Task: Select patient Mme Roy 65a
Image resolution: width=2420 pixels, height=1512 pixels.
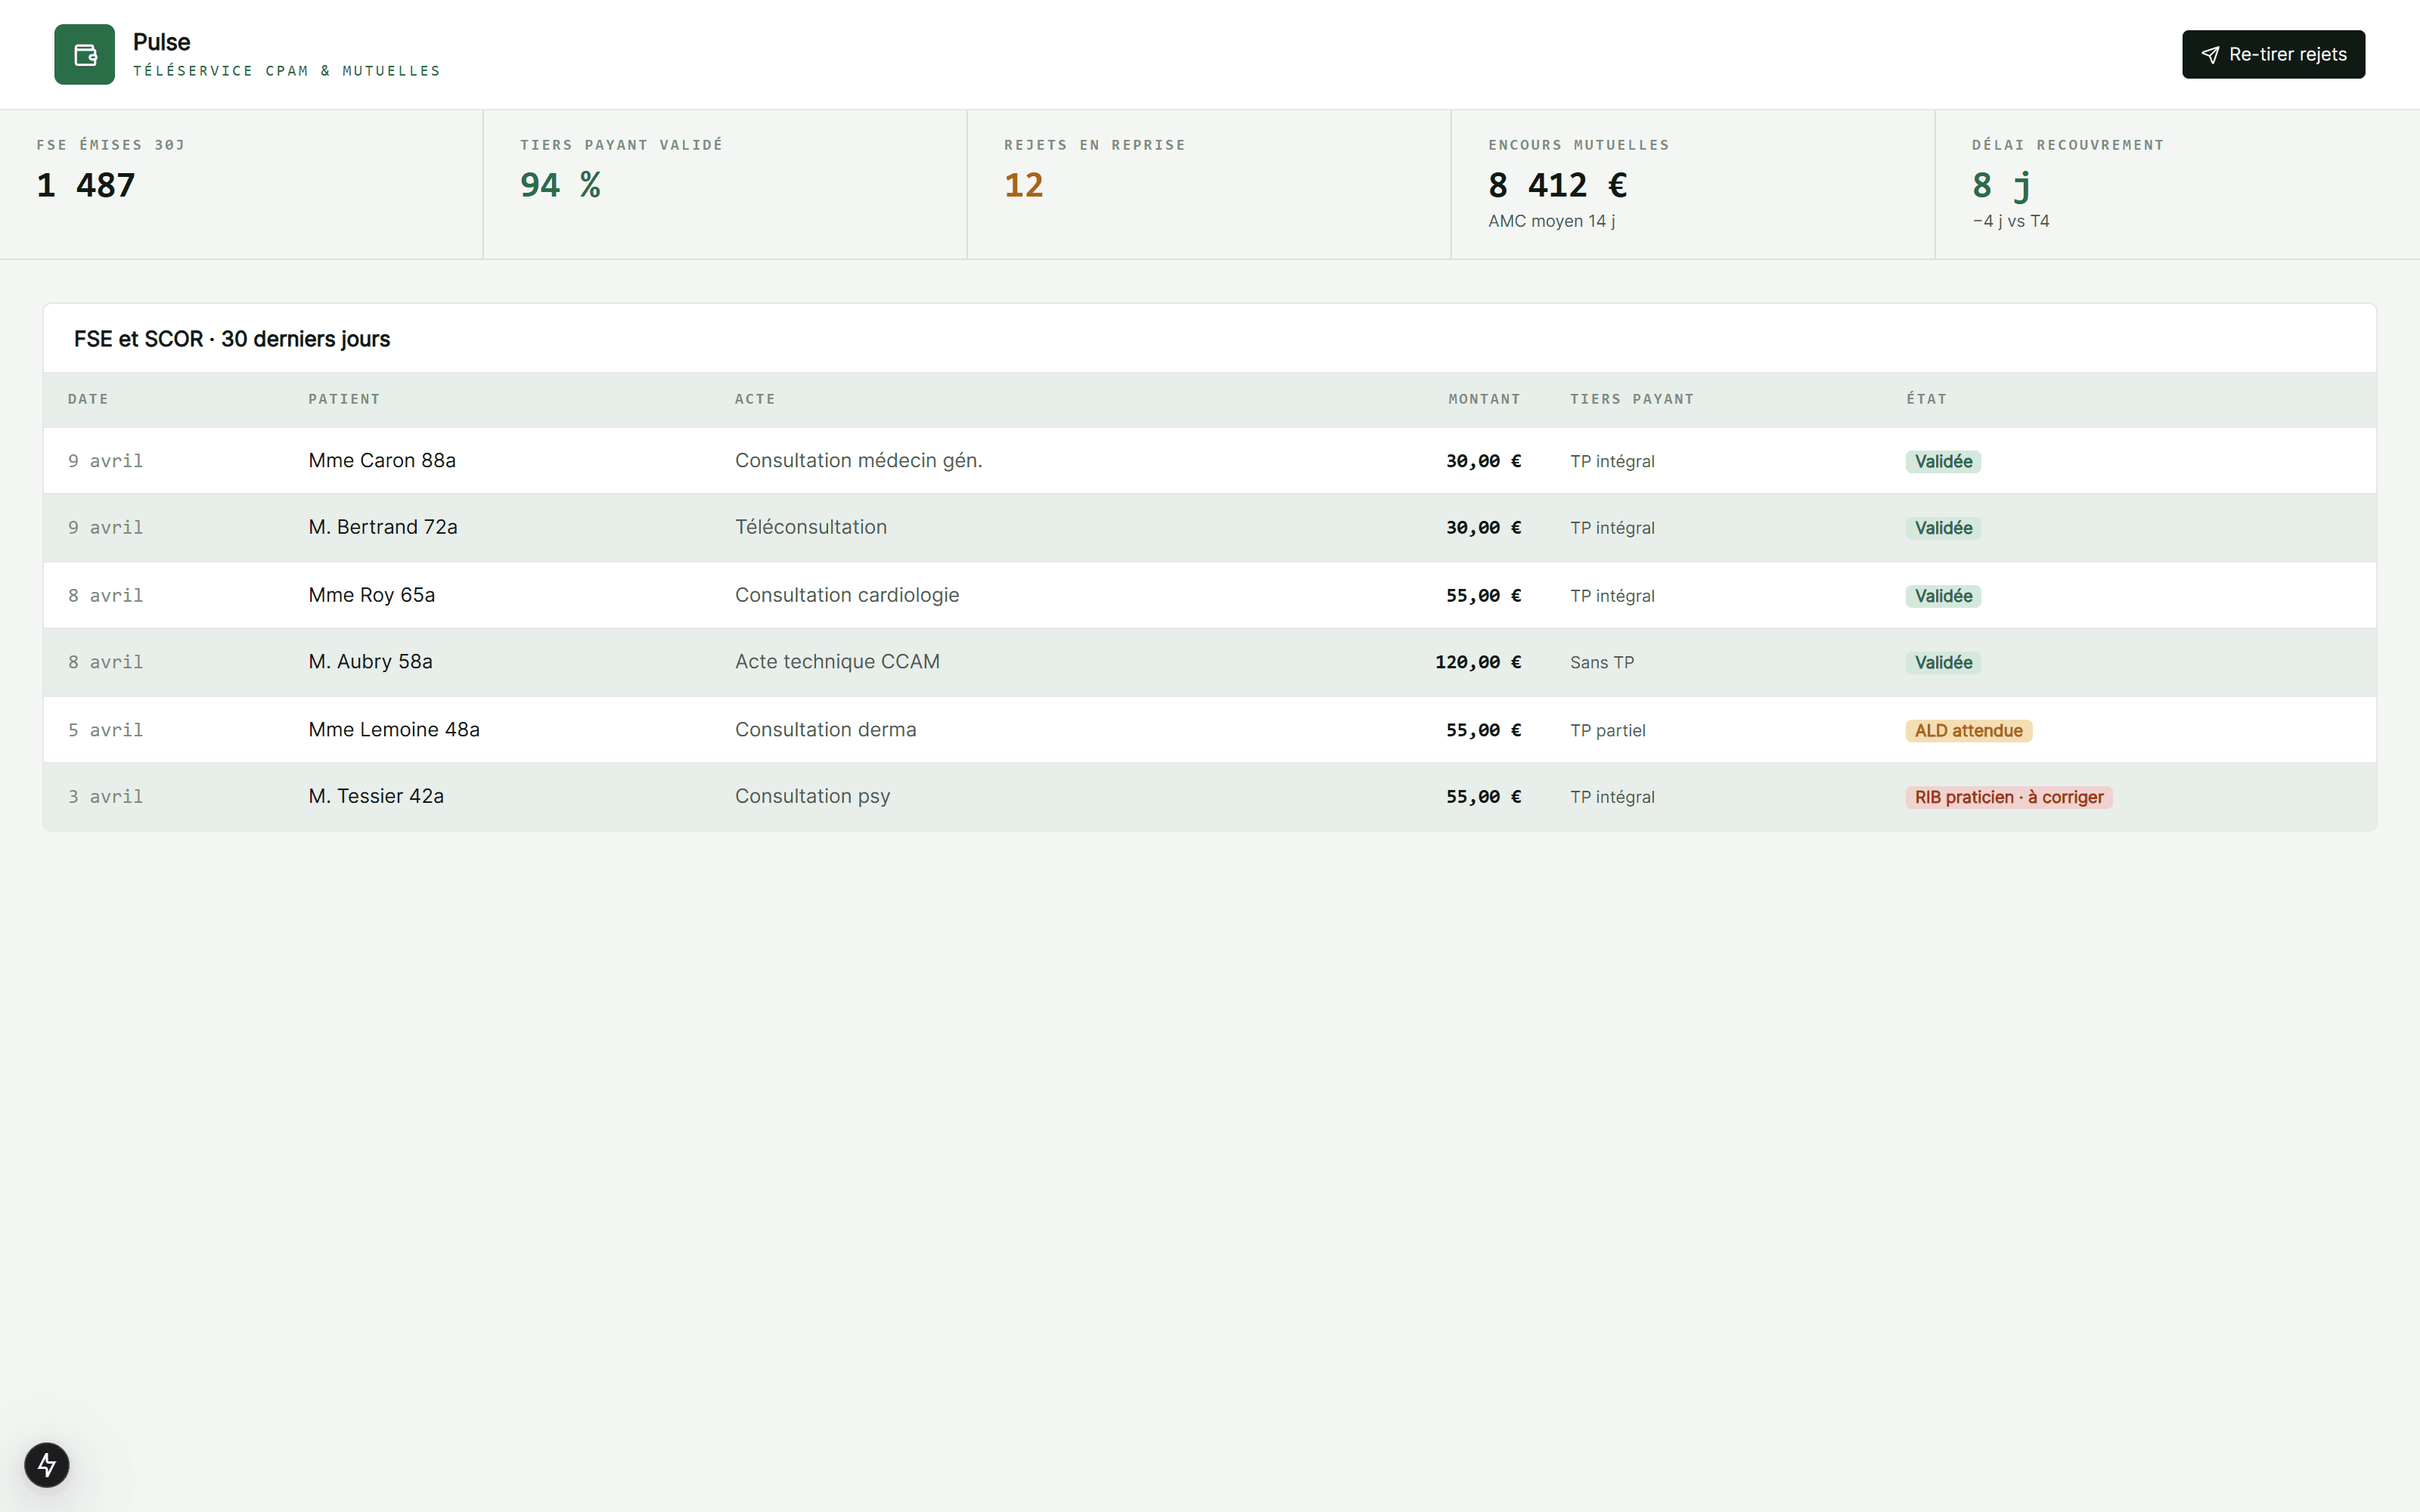Action: [372, 595]
